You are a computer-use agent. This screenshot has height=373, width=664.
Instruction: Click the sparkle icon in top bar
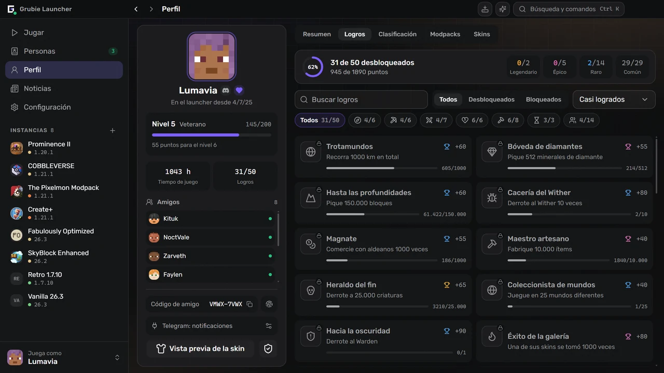pyautogui.click(x=502, y=9)
